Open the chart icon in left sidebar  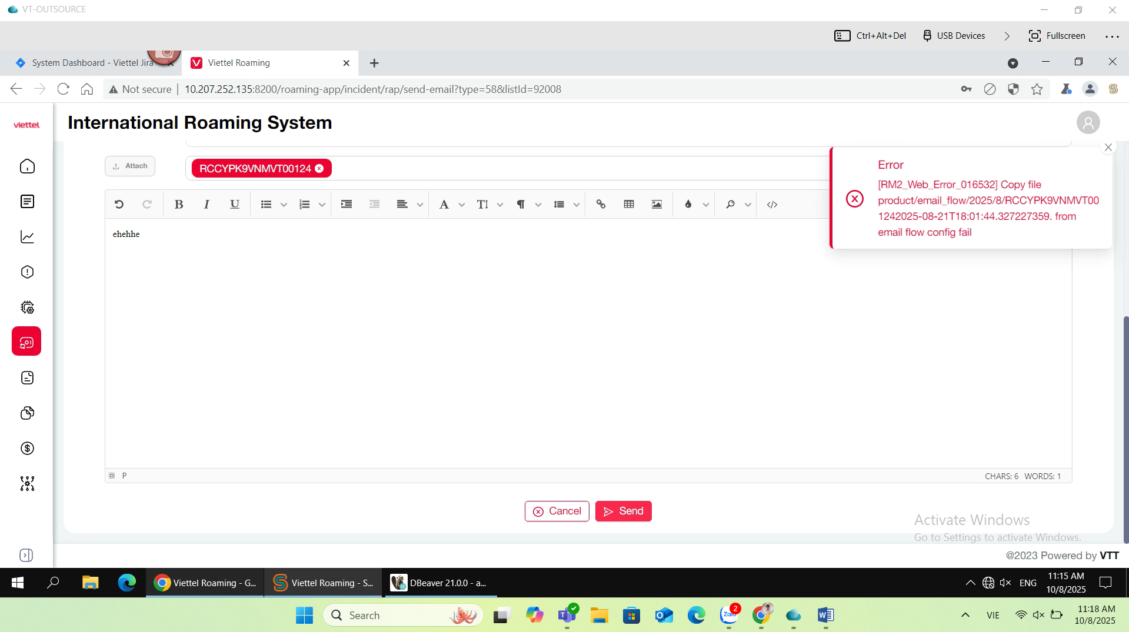click(27, 237)
